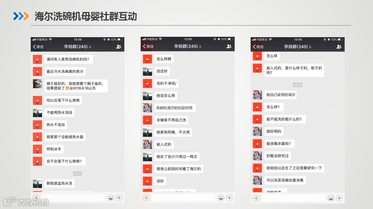Screen dimensions: 373x209
Task: Click message input field in the left chat
Action: [x=73, y=197]
